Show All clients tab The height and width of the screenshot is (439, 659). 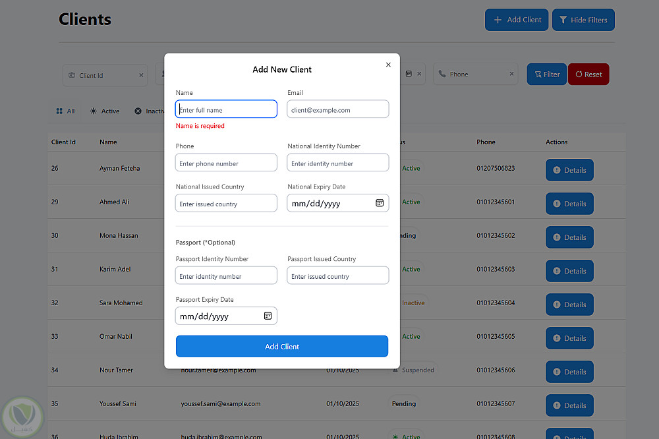pos(65,111)
